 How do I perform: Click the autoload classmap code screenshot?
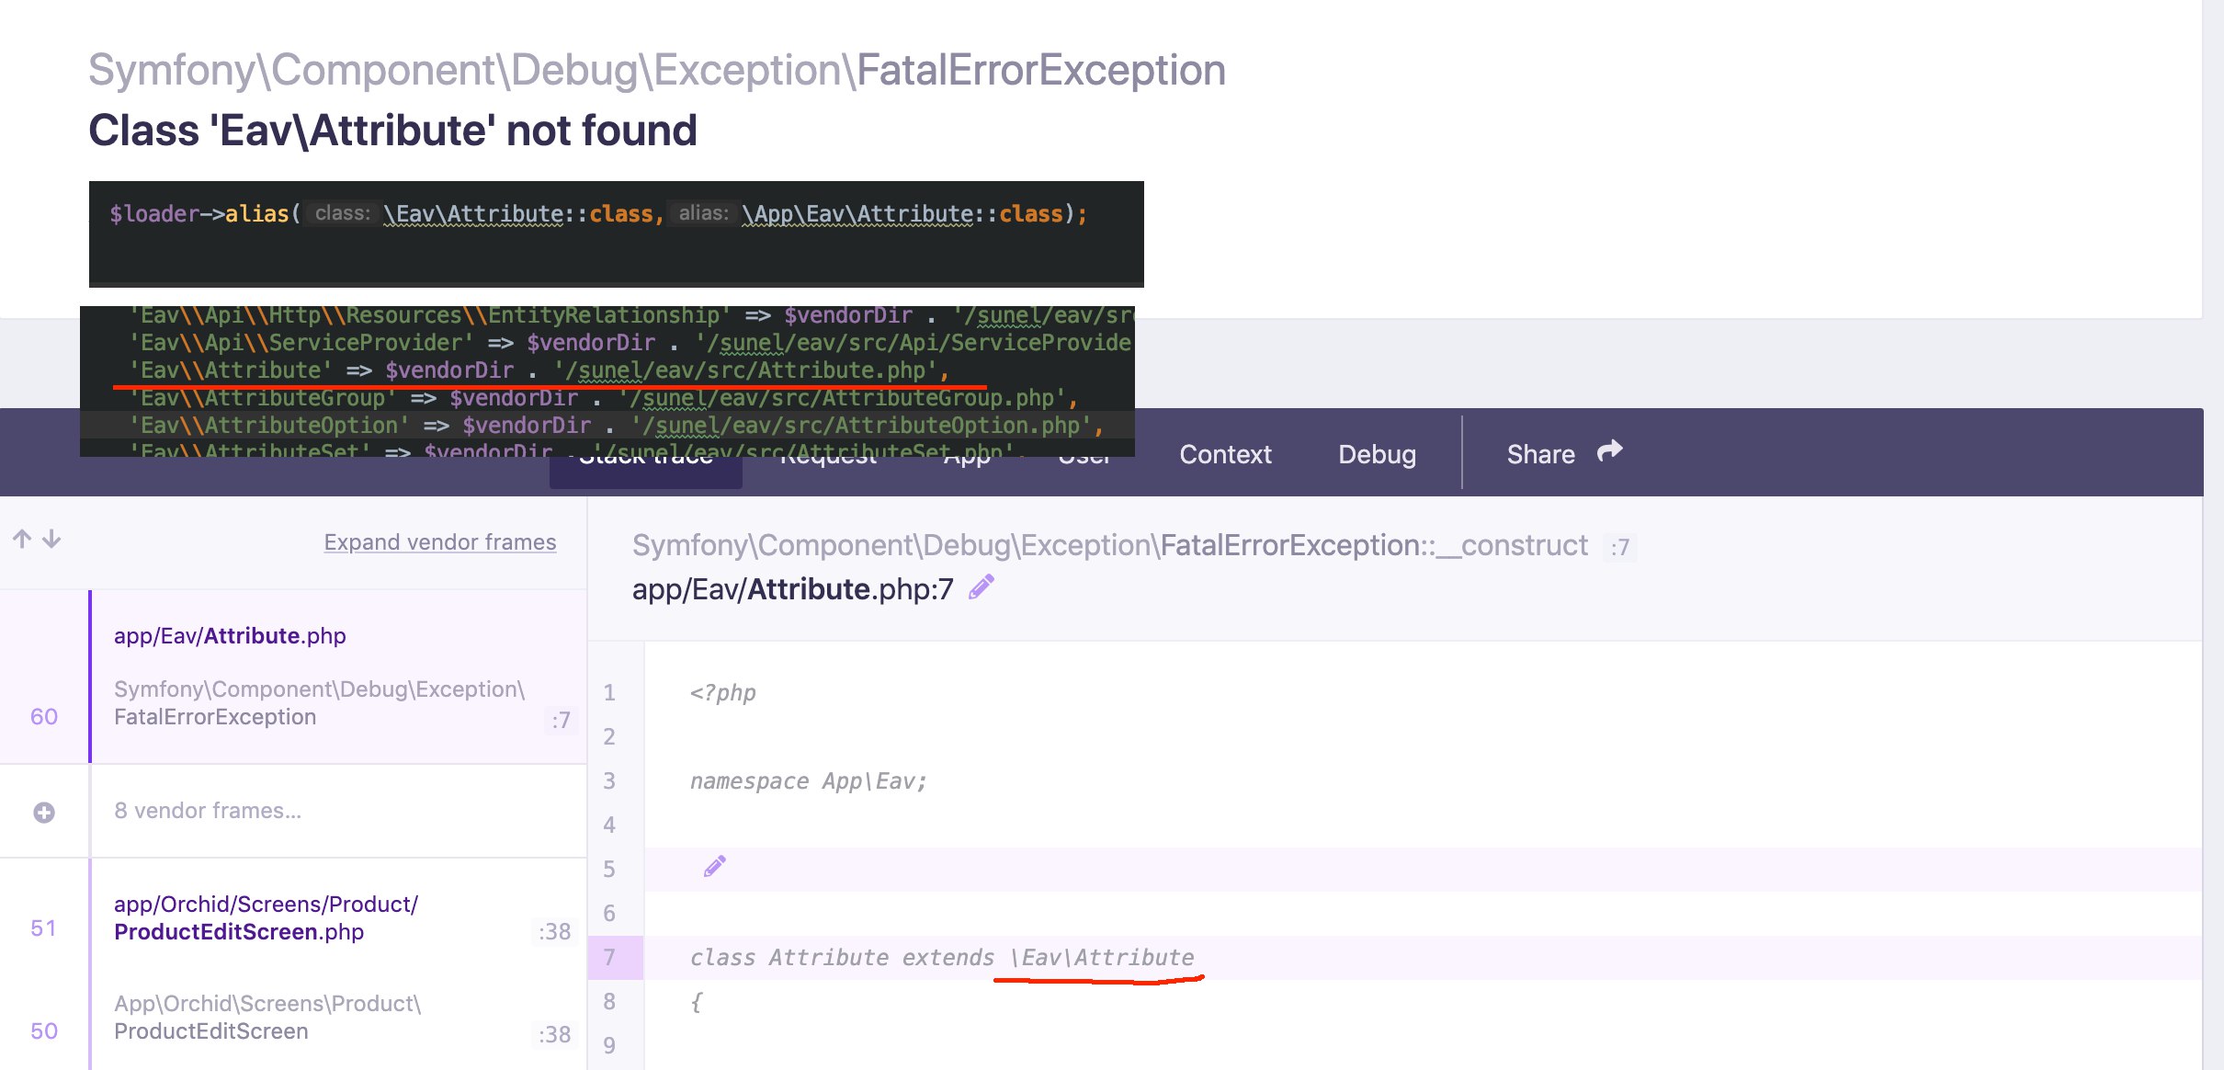(x=607, y=381)
